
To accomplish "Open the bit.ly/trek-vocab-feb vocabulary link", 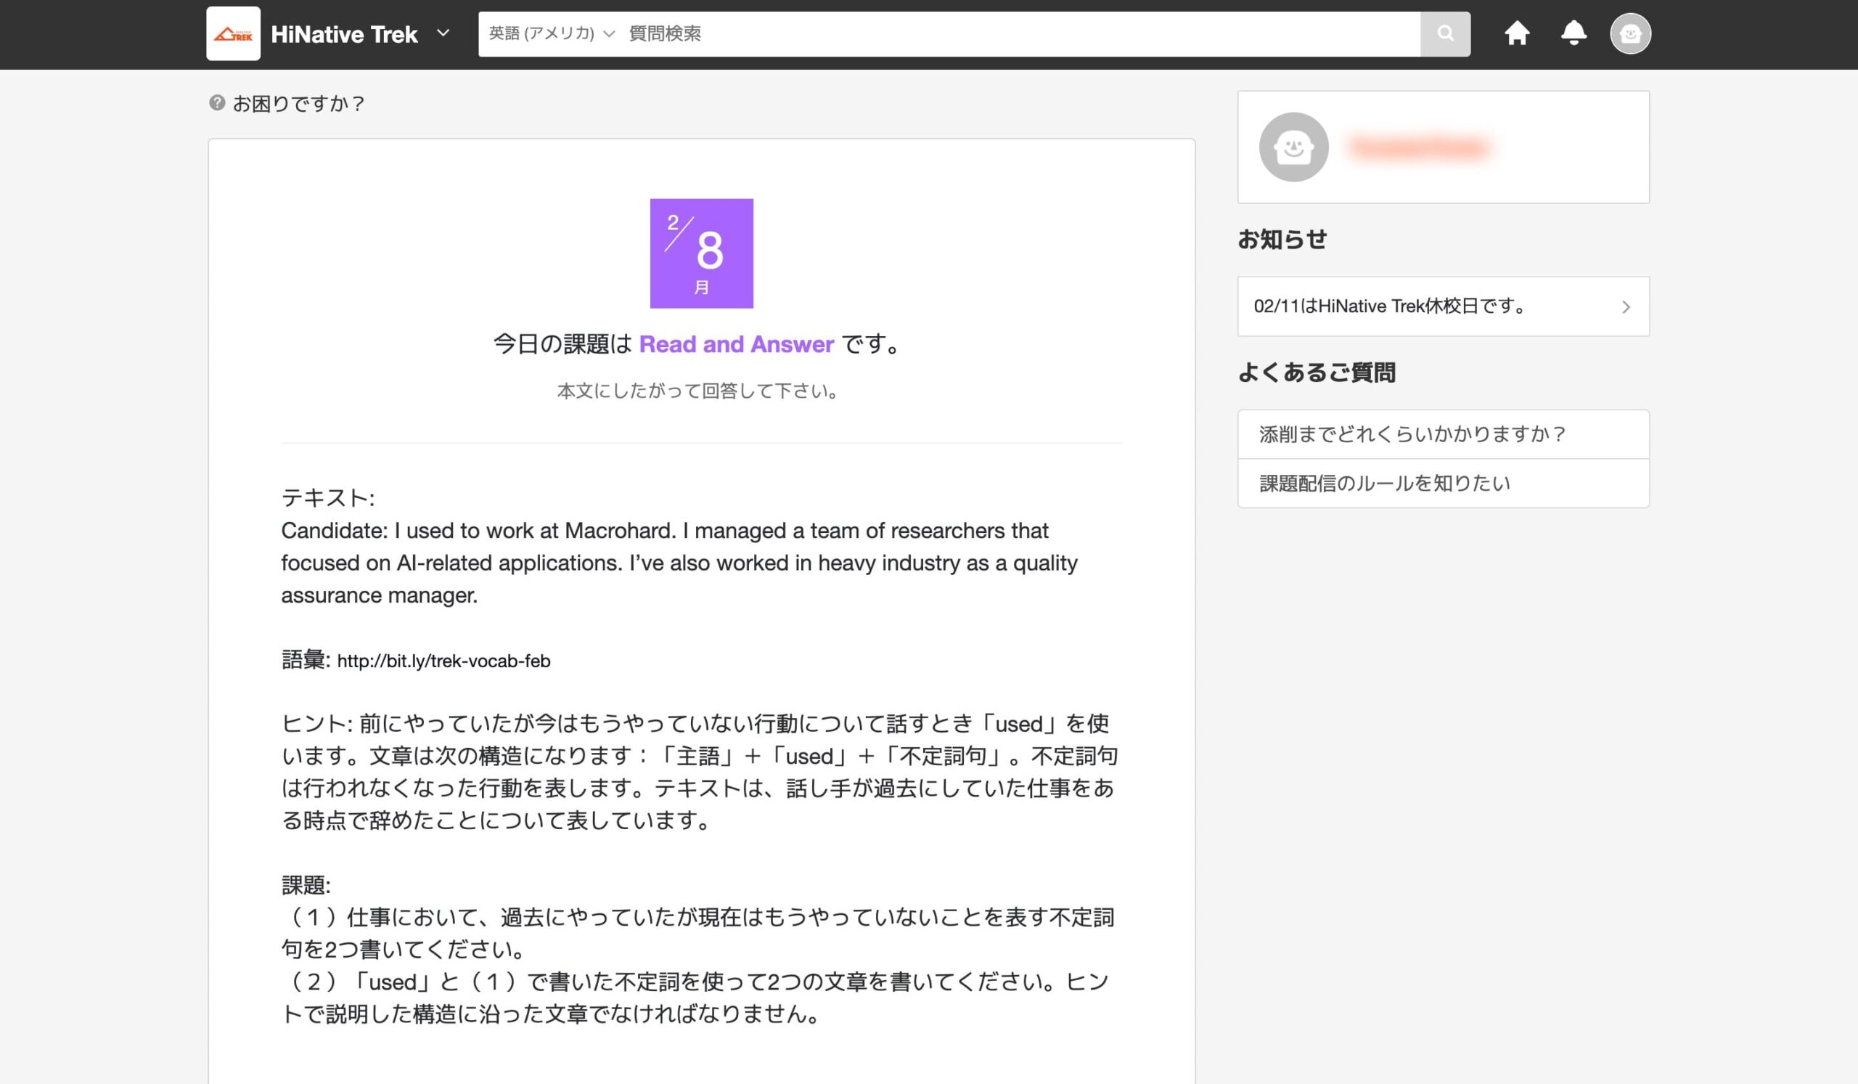I will pos(443,661).
